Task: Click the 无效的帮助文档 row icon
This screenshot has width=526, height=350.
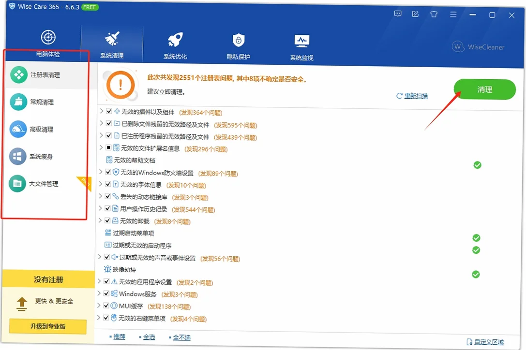Action: (x=109, y=160)
